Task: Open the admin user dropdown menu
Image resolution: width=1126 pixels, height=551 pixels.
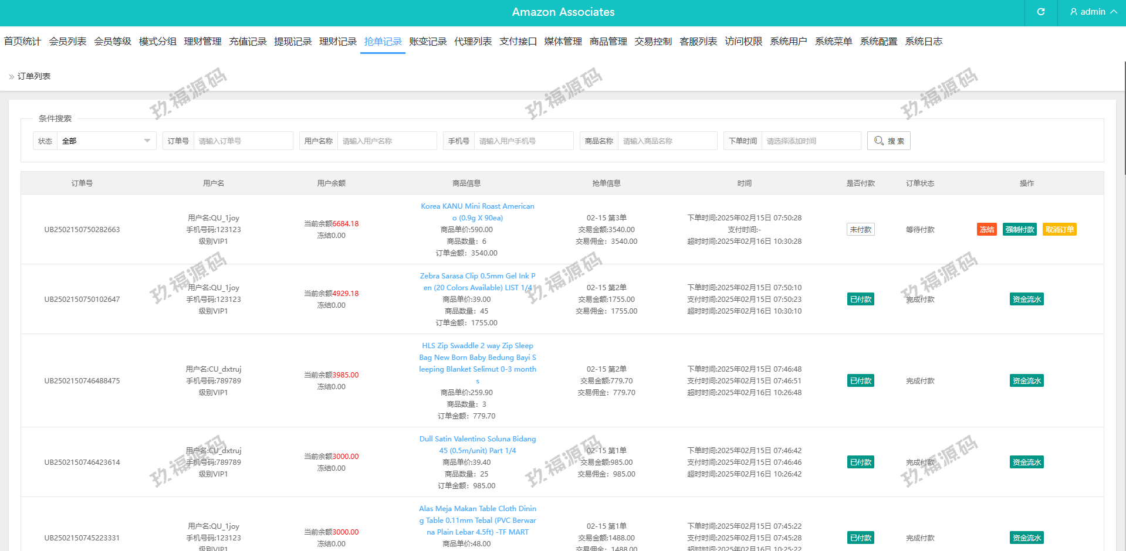Action: 1093,12
